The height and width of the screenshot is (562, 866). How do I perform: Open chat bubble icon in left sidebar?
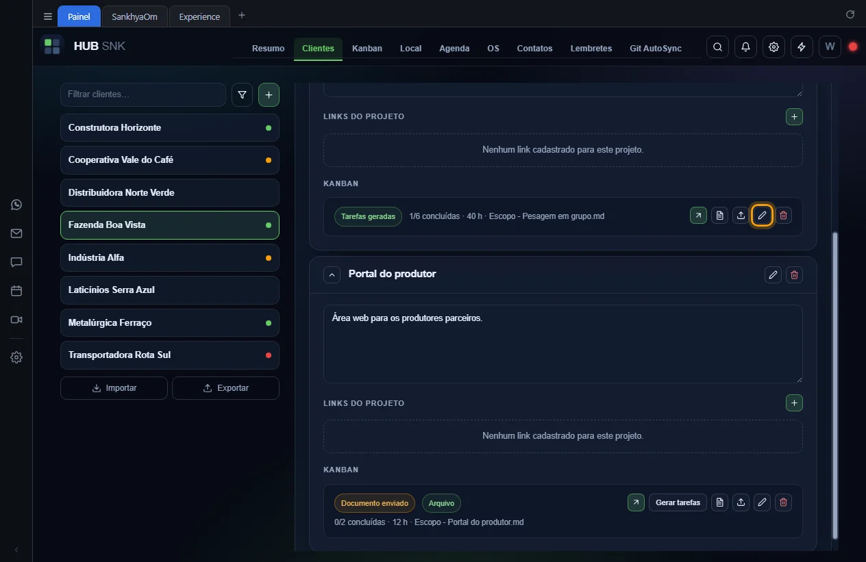point(16,262)
